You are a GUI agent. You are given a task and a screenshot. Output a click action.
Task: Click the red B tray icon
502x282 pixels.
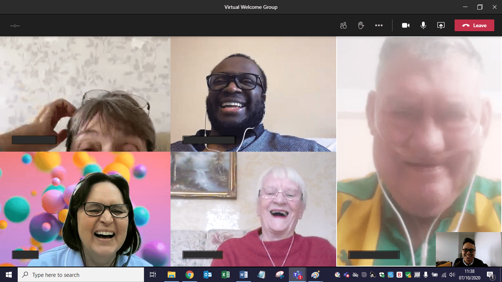pyautogui.click(x=399, y=275)
